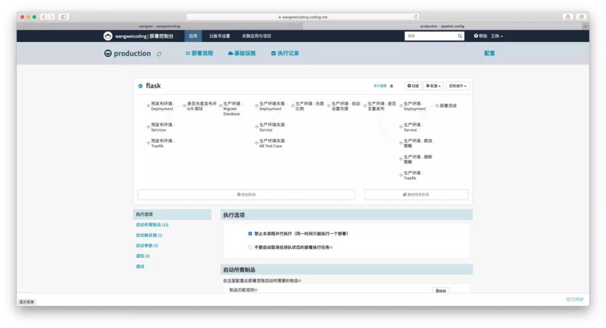606x328 pixels.
Task: Click the flask pipeline status icon
Action: pos(140,86)
